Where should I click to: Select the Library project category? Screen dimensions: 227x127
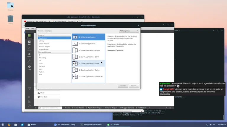pyautogui.click(x=54, y=41)
